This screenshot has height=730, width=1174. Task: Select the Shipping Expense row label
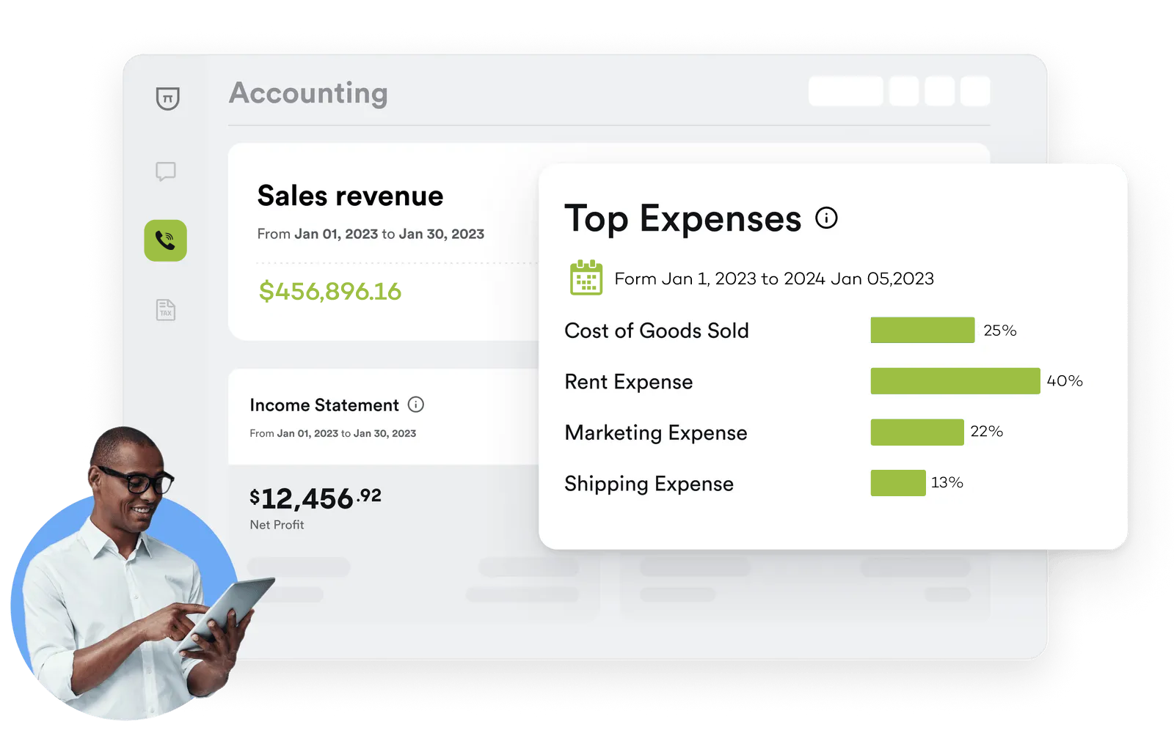649,484
